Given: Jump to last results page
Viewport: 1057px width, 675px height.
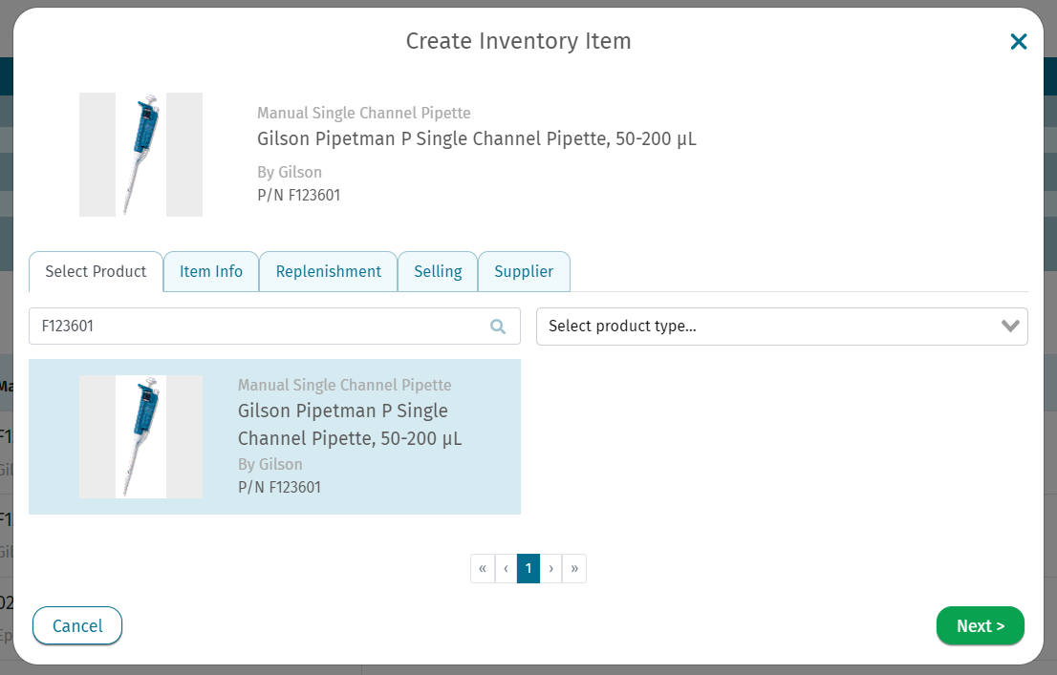Looking at the screenshot, I should [574, 569].
